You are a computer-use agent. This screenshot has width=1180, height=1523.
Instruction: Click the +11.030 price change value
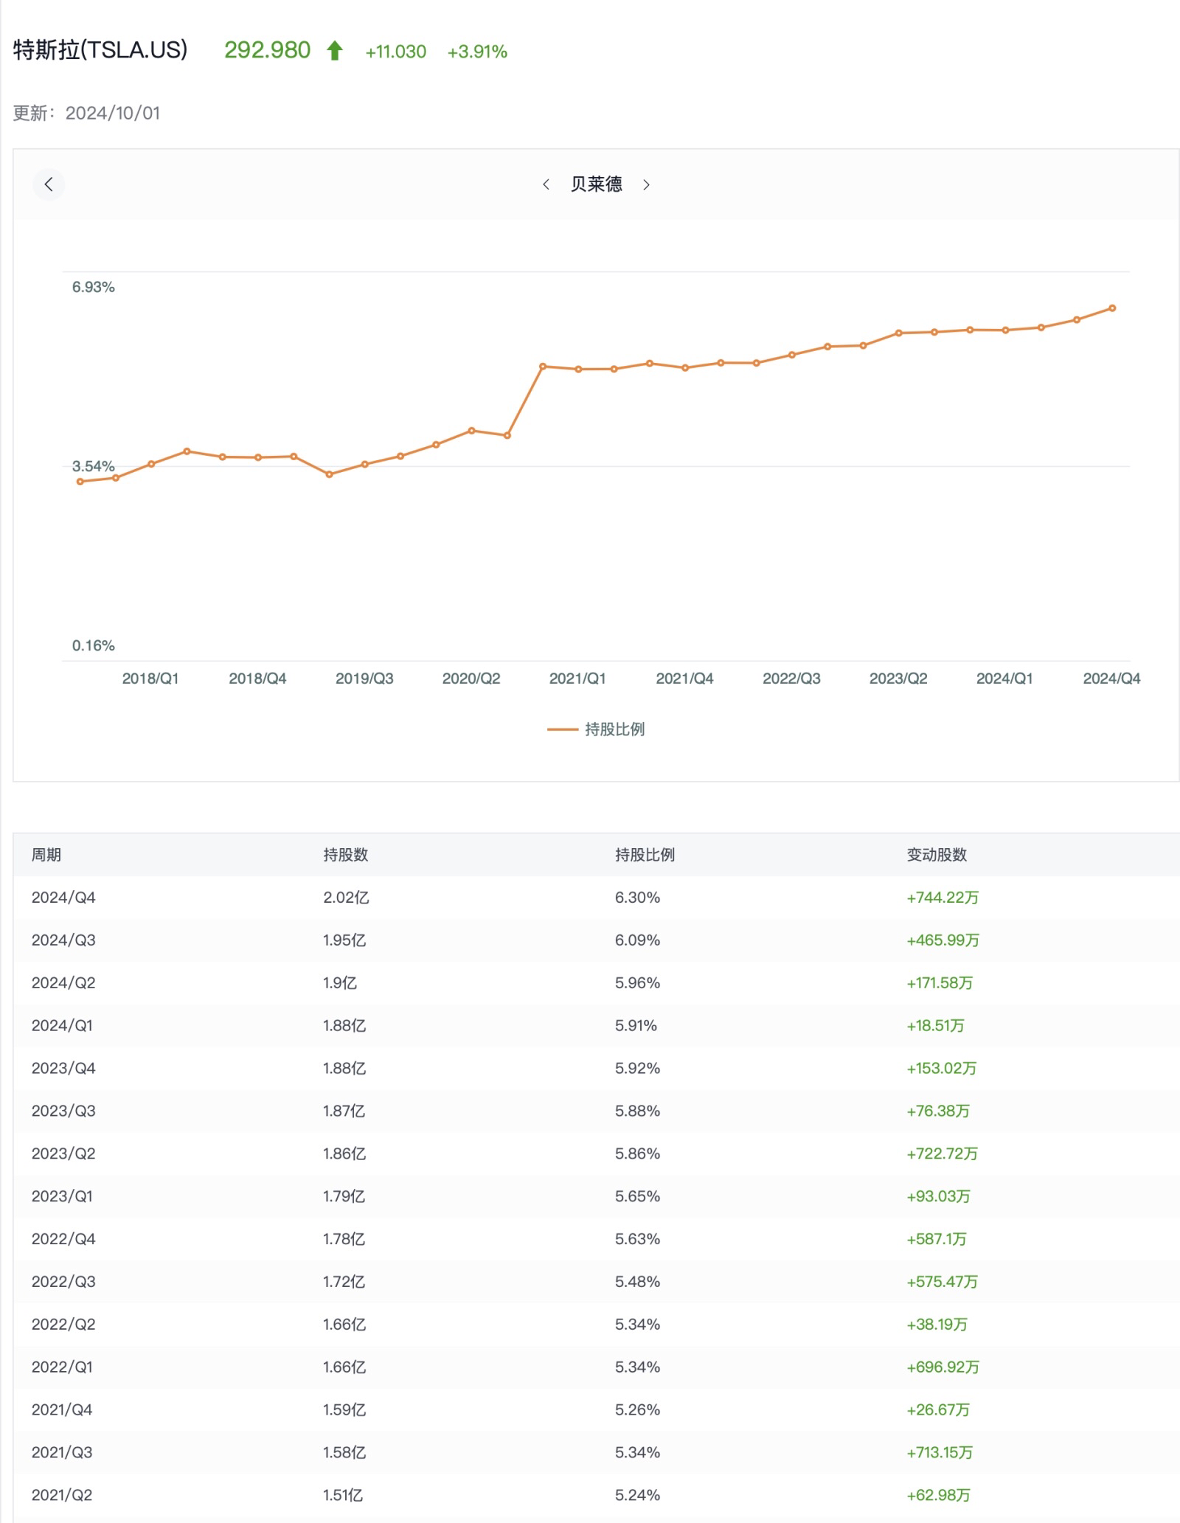[396, 52]
